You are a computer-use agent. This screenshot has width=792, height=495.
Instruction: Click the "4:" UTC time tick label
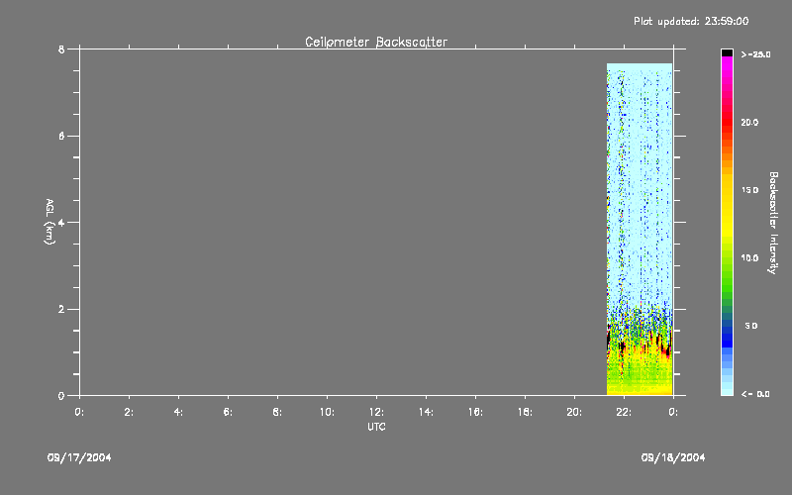(x=178, y=412)
